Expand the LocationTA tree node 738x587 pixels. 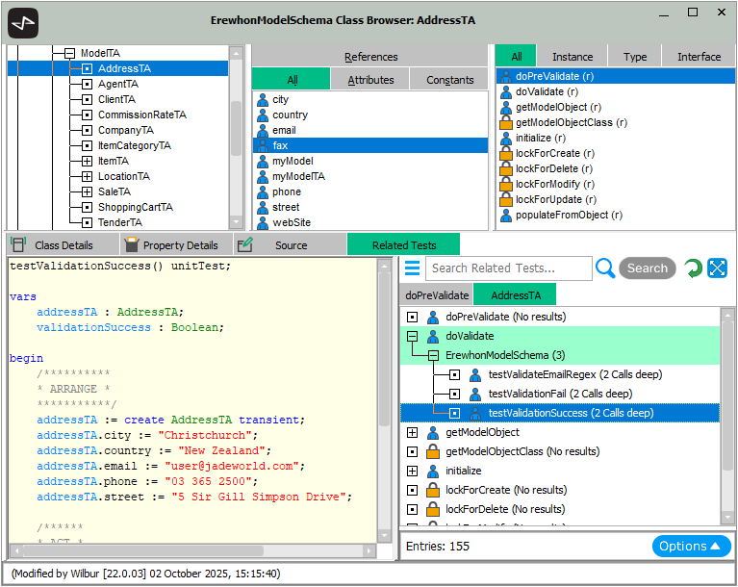click(87, 176)
